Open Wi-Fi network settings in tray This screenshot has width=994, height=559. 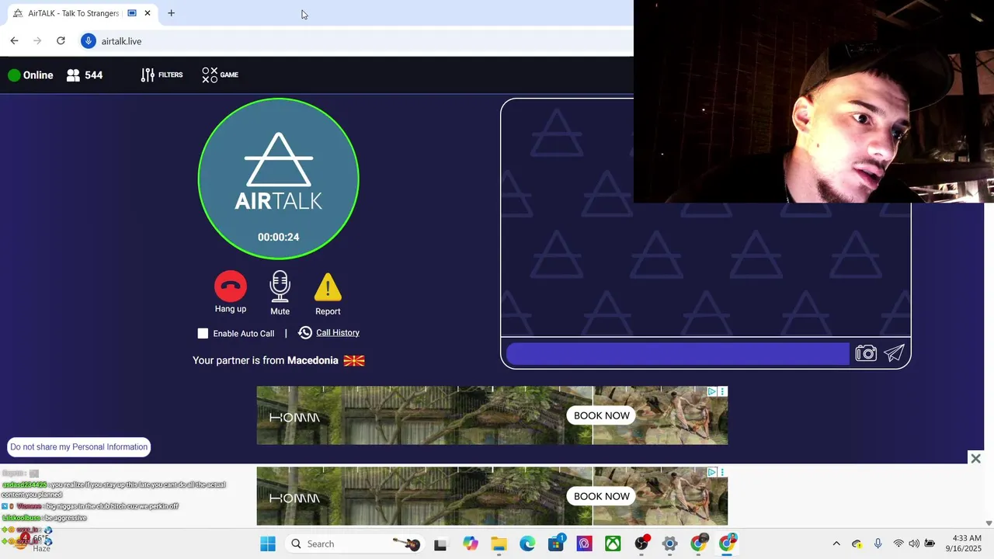coord(898,543)
